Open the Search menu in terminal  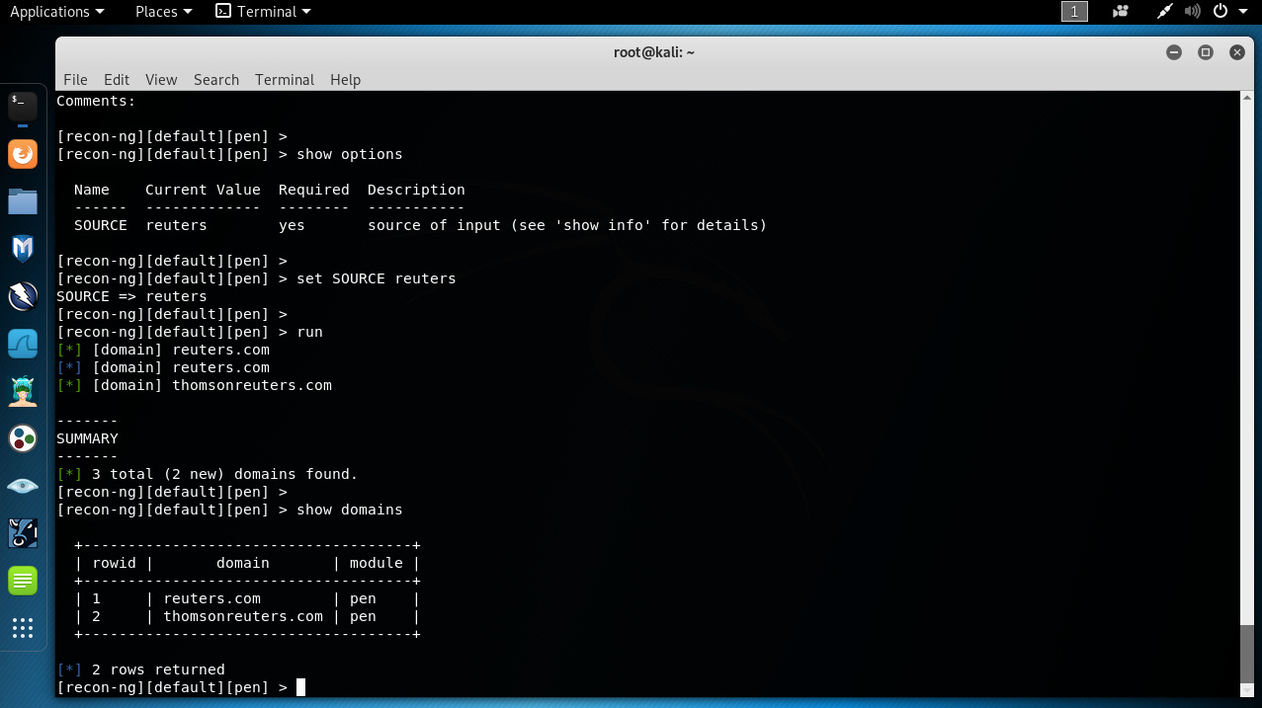click(x=216, y=80)
